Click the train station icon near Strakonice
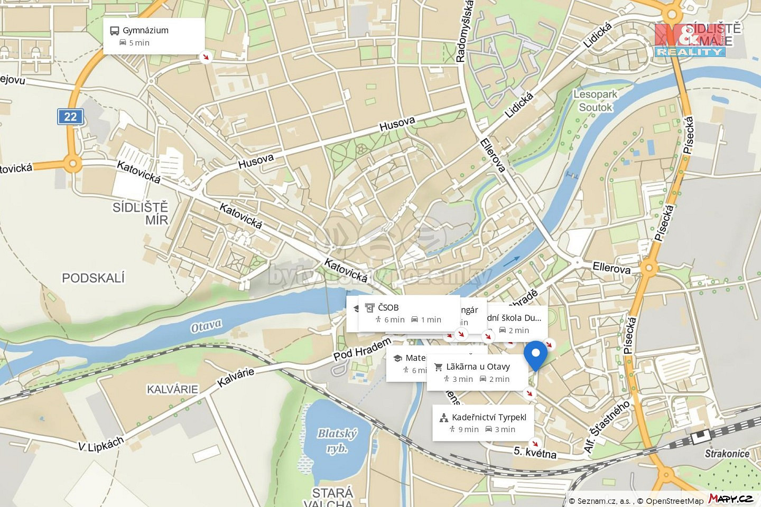The height and width of the screenshot is (507, 761). pos(701,436)
